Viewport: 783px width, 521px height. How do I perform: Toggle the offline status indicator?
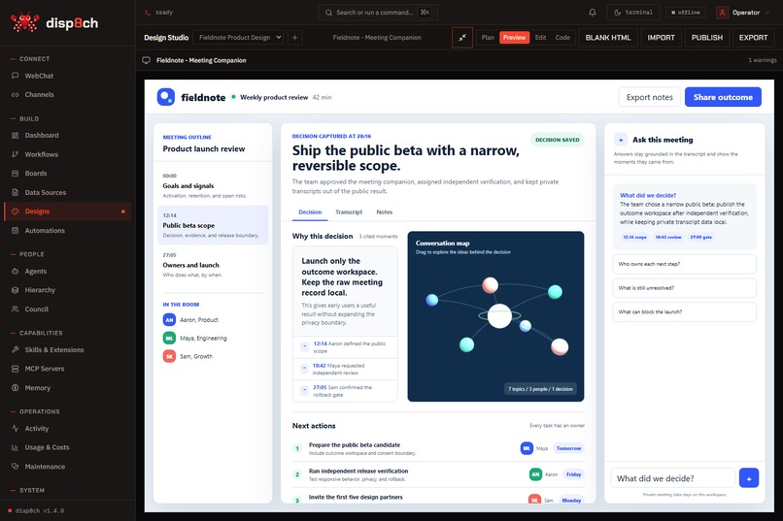[686, 13]
